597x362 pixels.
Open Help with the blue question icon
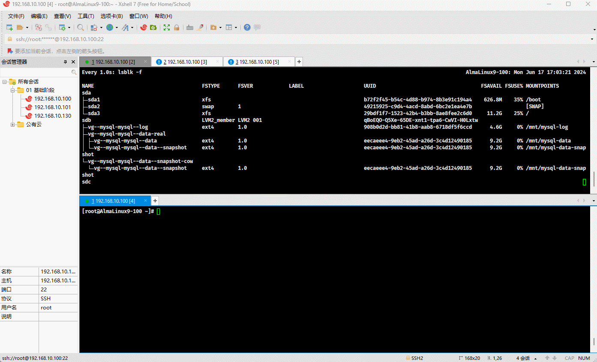click(247, 27)
